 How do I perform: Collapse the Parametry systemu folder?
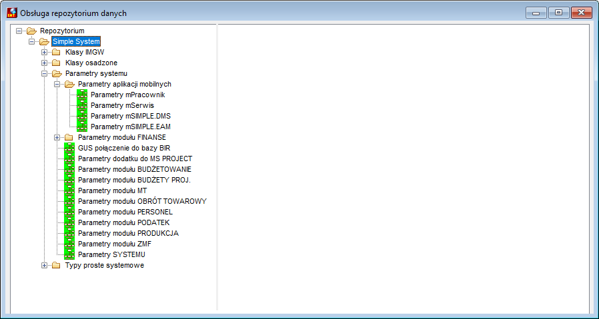tap(44, 74)
